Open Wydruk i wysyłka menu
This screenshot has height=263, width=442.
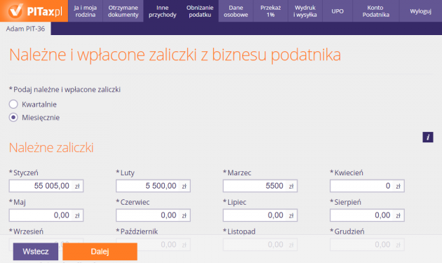coord(305,11)
